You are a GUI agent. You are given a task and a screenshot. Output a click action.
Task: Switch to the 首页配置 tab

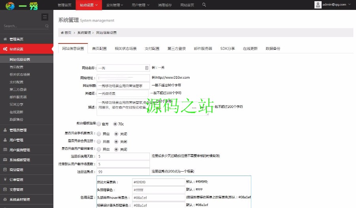click(x=99, y=49)
